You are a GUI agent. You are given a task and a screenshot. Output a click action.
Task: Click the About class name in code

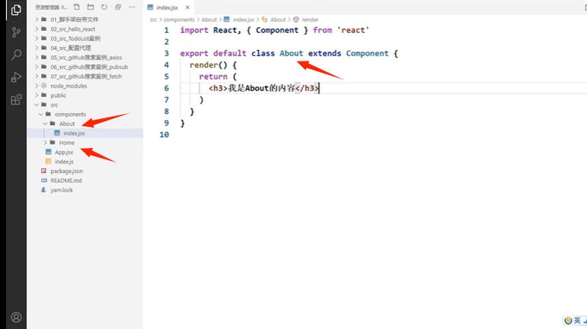click(x=291, y=54)
